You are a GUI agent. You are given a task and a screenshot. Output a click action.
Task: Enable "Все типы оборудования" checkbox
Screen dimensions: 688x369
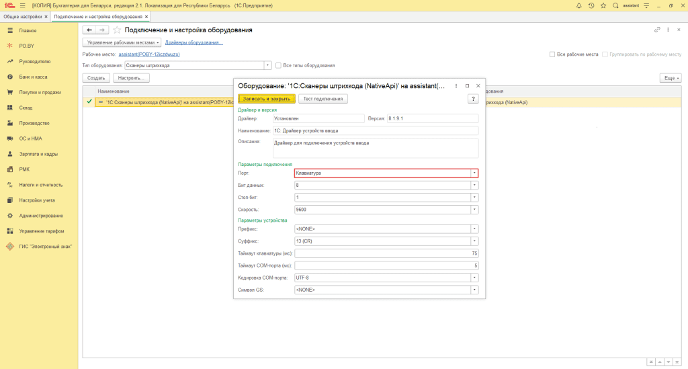point(279,65)
